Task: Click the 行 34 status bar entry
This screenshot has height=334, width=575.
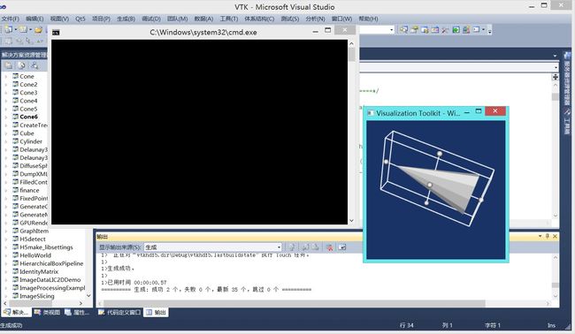Action: [406, 325]
